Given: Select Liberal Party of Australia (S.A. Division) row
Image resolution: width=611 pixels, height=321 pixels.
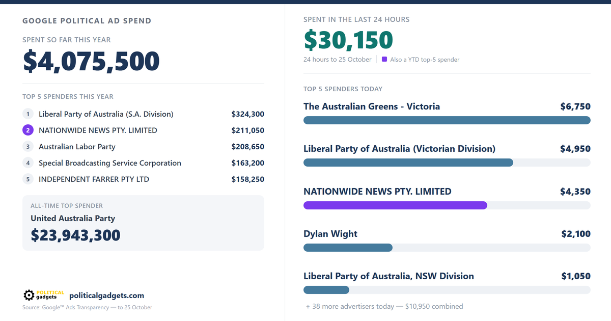Looking at the screenshot, I should (143, 114).
